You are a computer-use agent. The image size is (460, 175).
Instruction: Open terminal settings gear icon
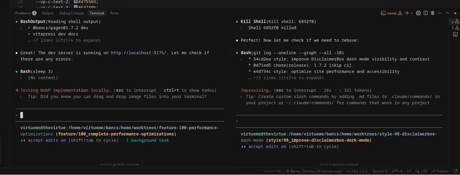[418, 13]
